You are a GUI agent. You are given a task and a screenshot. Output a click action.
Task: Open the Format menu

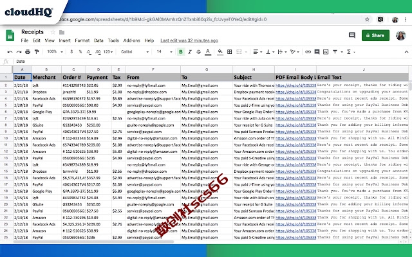(82, 40)
